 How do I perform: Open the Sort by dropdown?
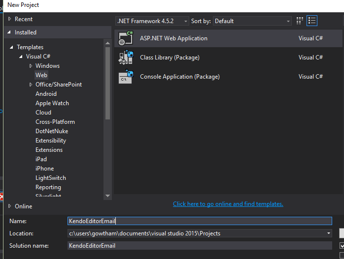coord(252,21)
